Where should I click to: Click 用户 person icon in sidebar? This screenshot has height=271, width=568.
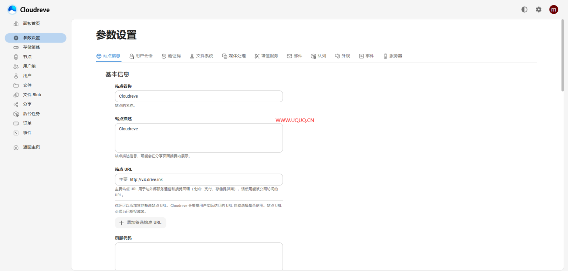click(16, 76)
